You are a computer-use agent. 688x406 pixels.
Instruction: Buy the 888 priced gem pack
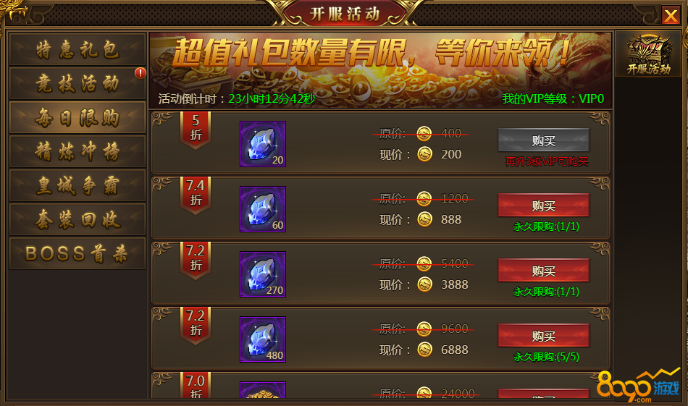tap(544, 206)
